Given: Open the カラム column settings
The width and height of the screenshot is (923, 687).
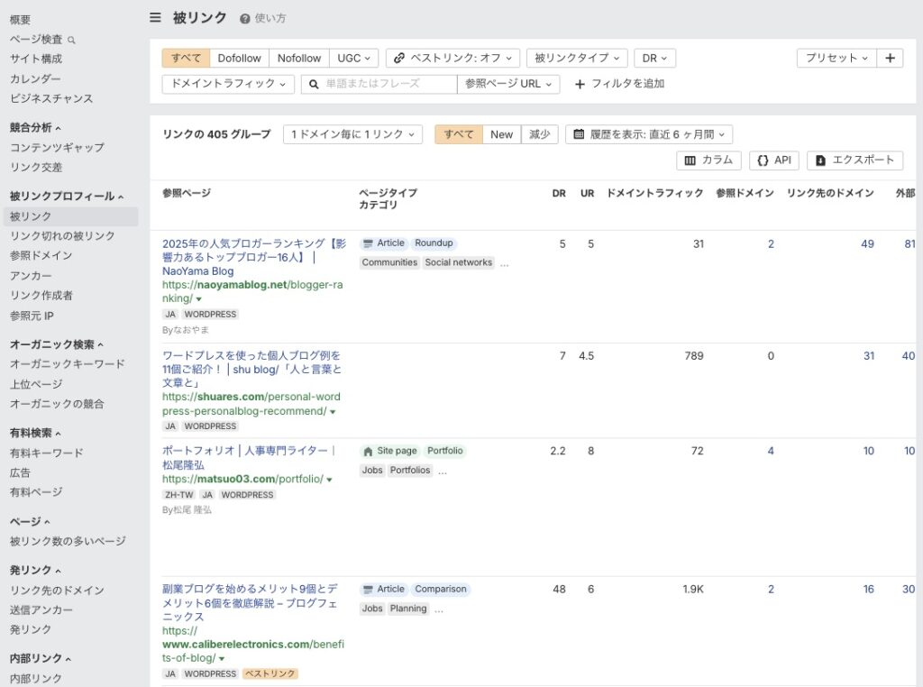Looking at the screenshot, I should coord(709,160).
